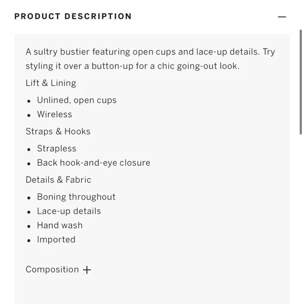Open the Composition section label

click(52, 269)
